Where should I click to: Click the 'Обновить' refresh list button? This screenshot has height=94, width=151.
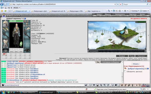click(x=136, y=64)
